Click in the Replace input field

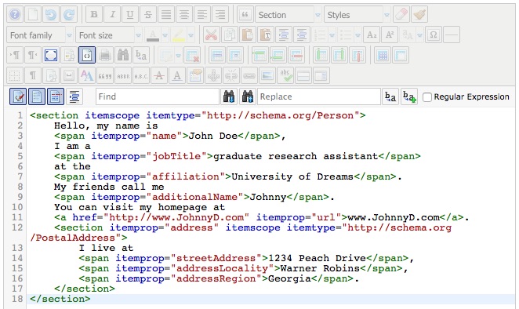(x=319, y=96)
